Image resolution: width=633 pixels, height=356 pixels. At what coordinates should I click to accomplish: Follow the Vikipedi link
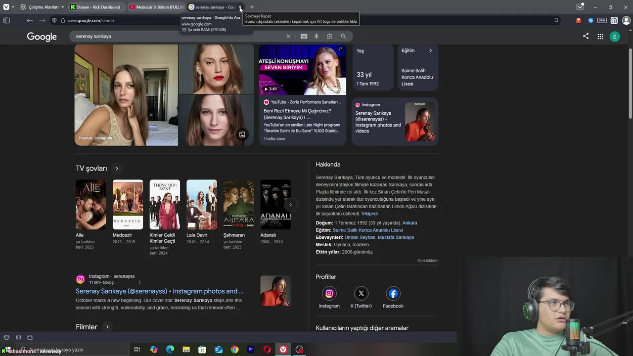pos(369,214)
